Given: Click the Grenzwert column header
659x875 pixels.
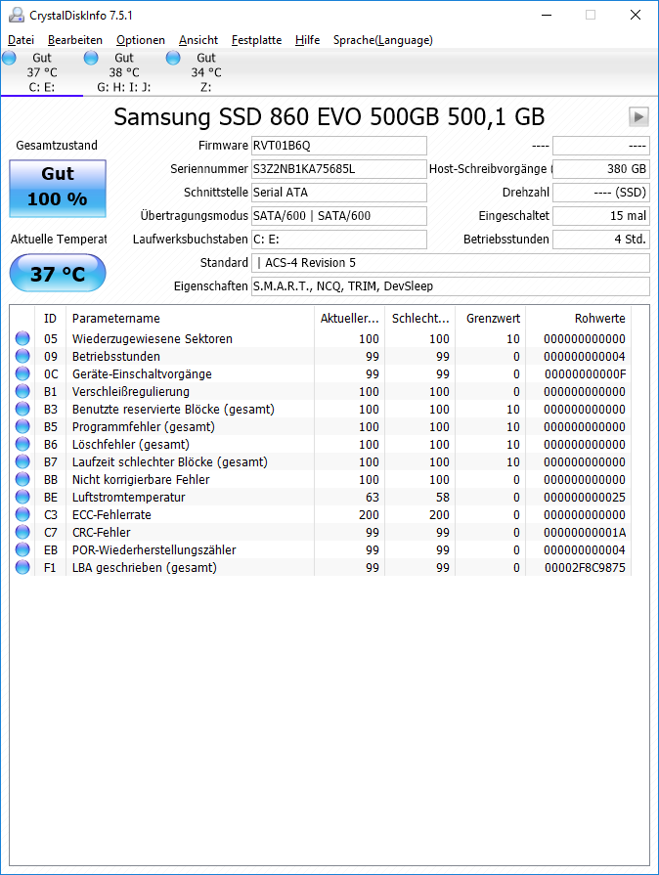Looking at the screenshot, I should pos(491,318).
